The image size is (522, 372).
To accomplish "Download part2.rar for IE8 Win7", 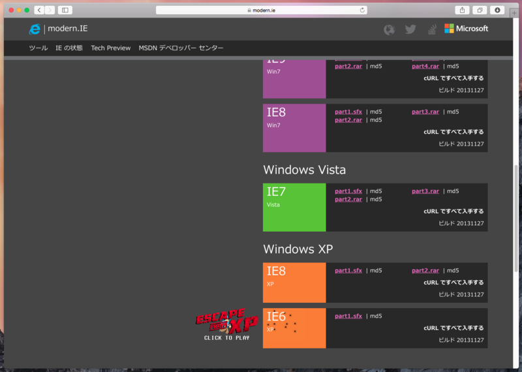I will pos(348,120).
